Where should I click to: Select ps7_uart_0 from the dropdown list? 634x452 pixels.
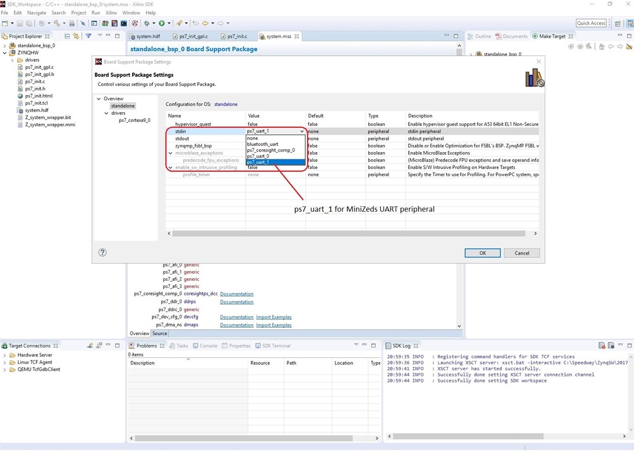point(258,156)
